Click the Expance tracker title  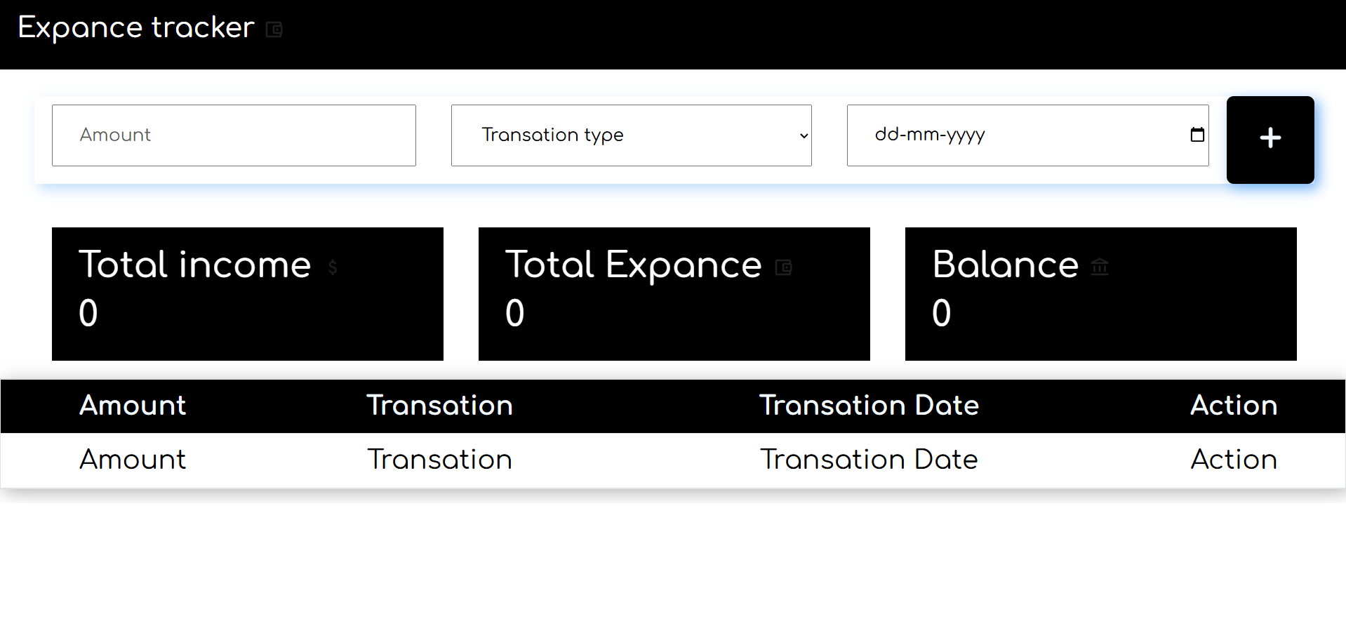[x=136, y=27]
